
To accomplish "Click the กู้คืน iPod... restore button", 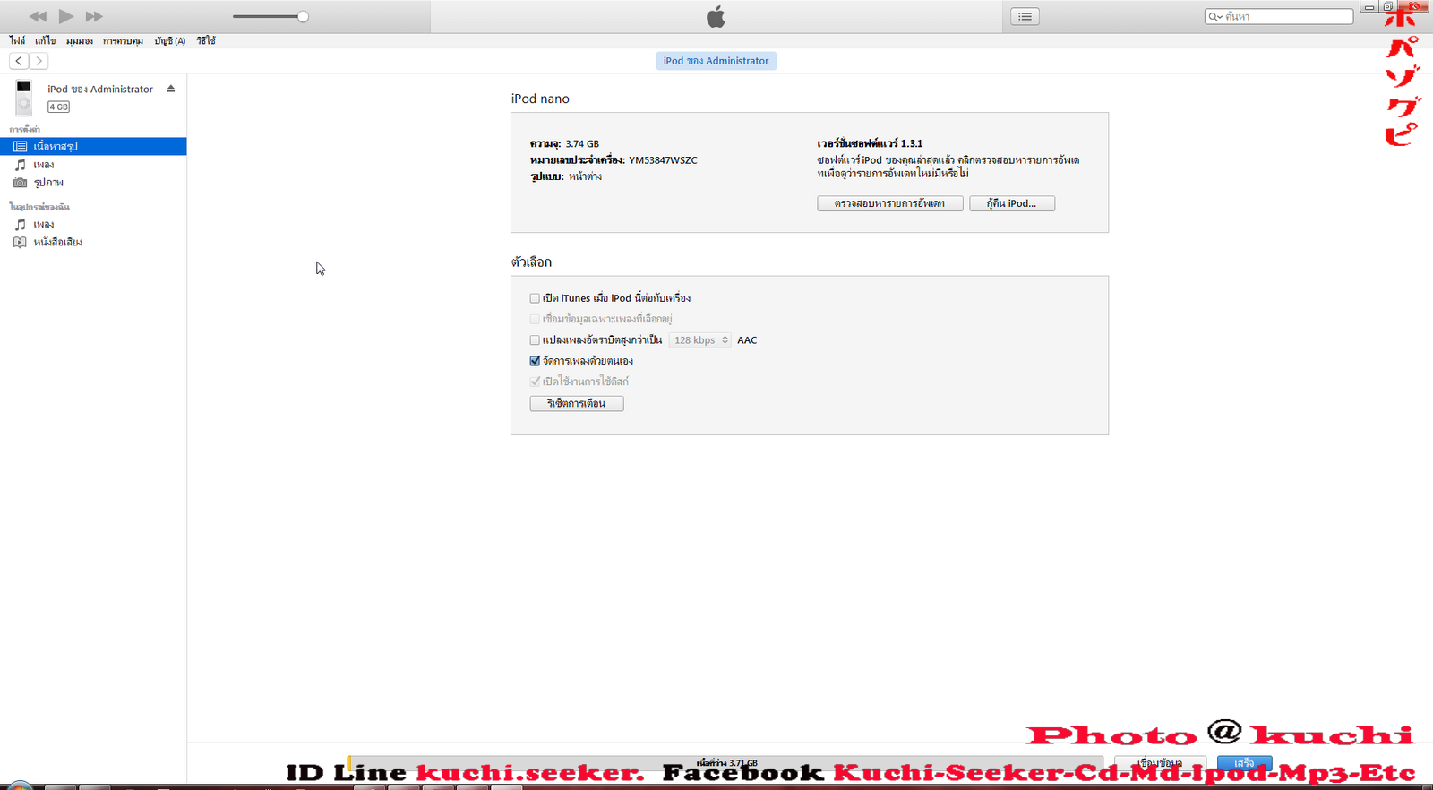I will [1011, 203].
